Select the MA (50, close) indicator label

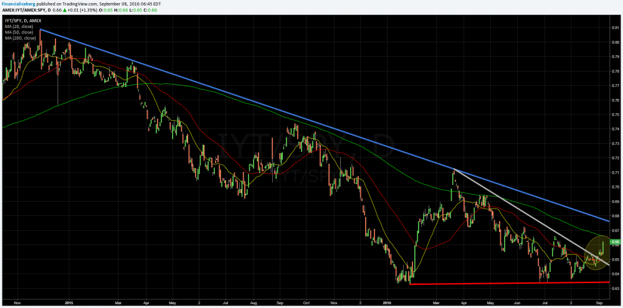19,32
